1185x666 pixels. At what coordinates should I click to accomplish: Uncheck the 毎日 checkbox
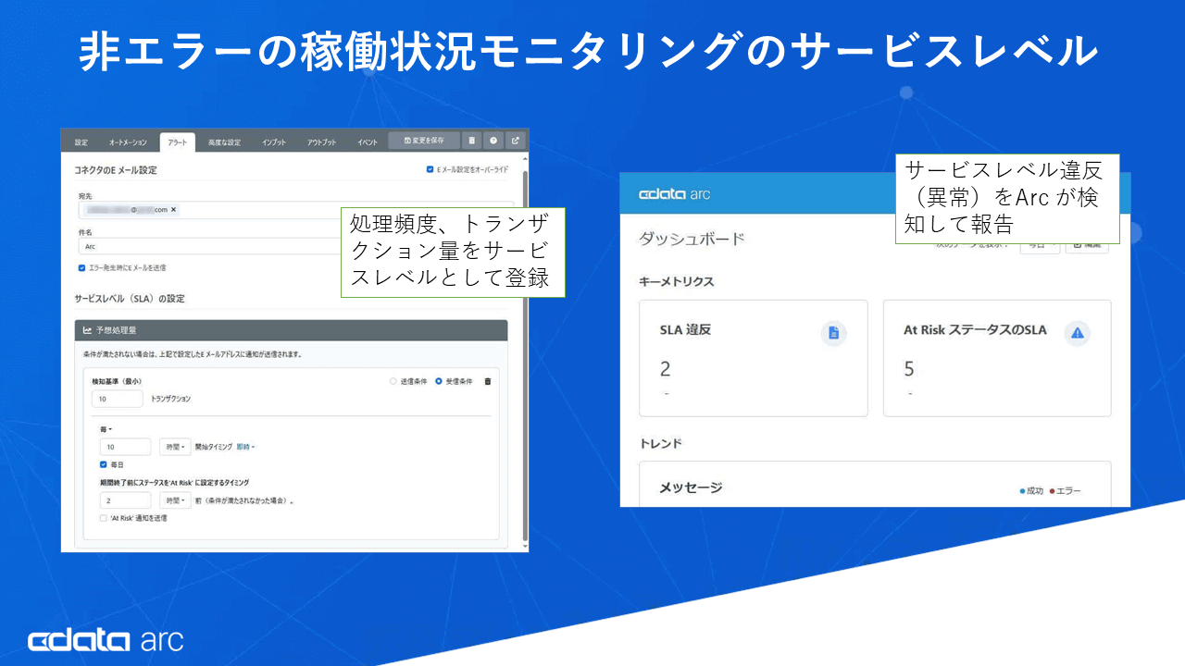pos(103,464)
